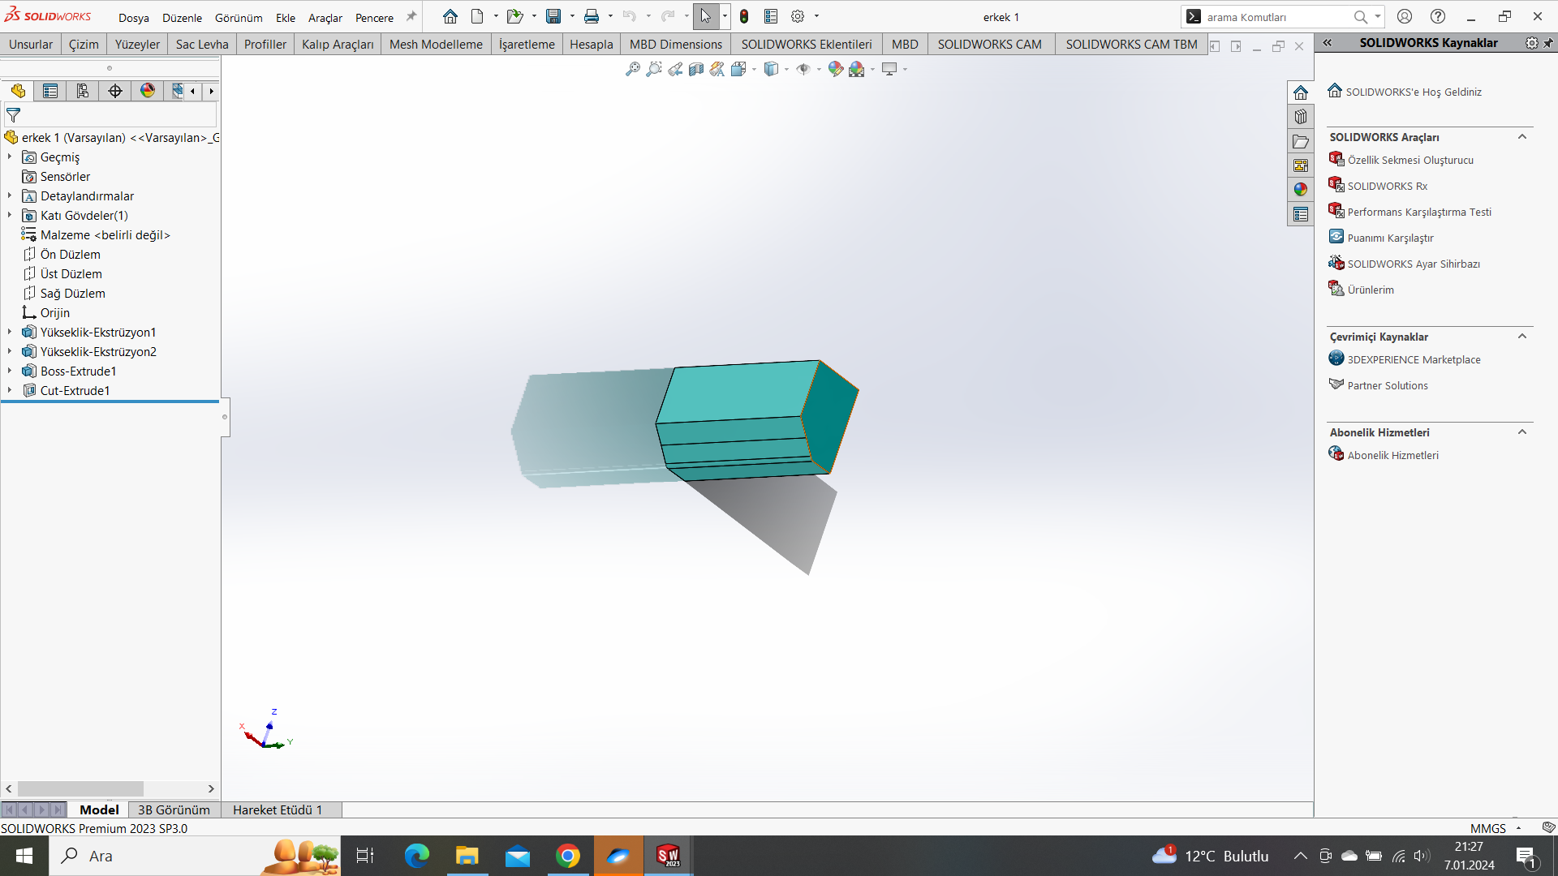Open the DisplayManager color ball tab
Image resolution: width=1558 pixels, height=876 pixels.
coord(148,91)
